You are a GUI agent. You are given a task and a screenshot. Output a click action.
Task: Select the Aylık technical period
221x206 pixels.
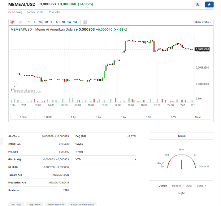(189, 186)
